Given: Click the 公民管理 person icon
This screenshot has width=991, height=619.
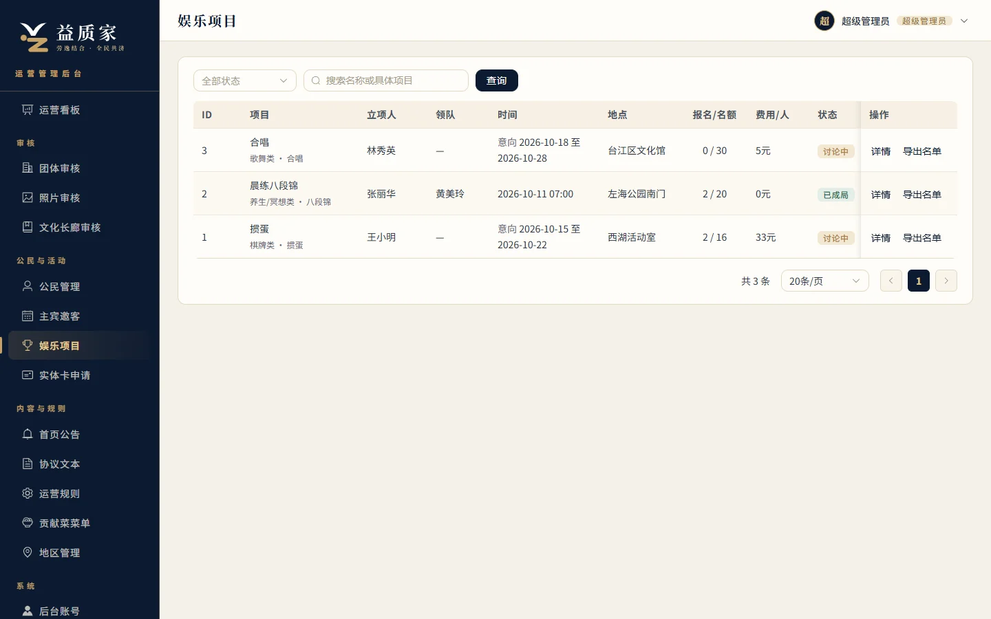Looking at the screenshot, I should (x=28, y=287).
